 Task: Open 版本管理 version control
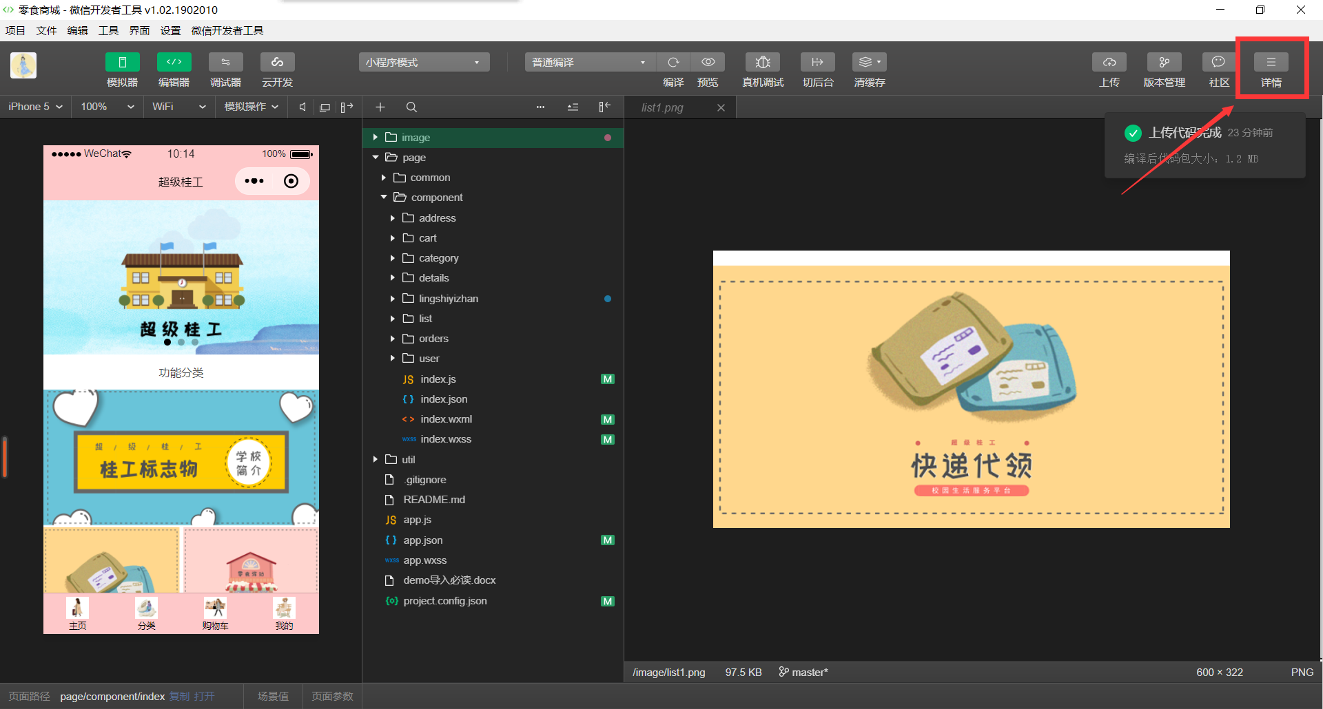pos(1165,62)
